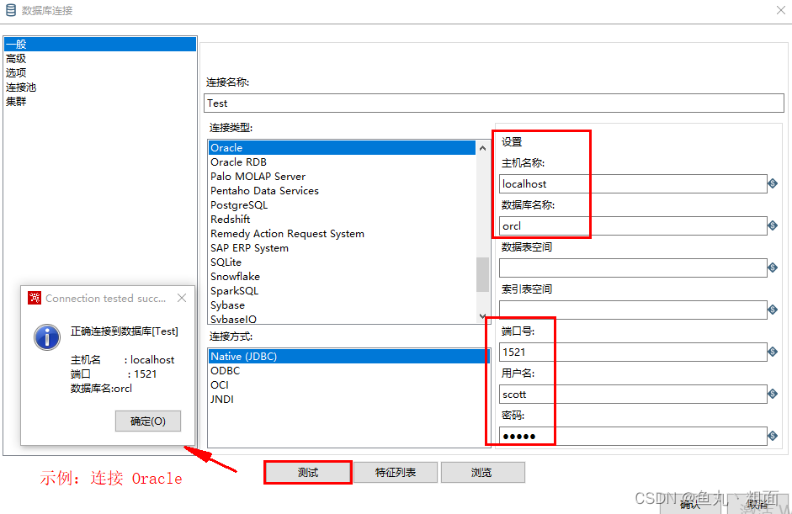Click the Kettle icon in success dialog title
This screenshot has width=792, height=514.
tap(35, 298)
